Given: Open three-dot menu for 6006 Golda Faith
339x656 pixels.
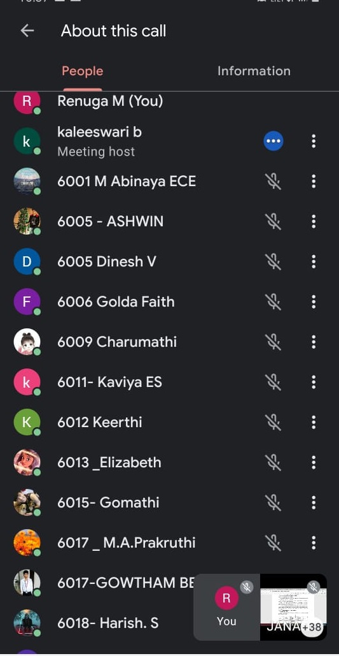Looking at the screenshot, I should click(x=314, y=302).
